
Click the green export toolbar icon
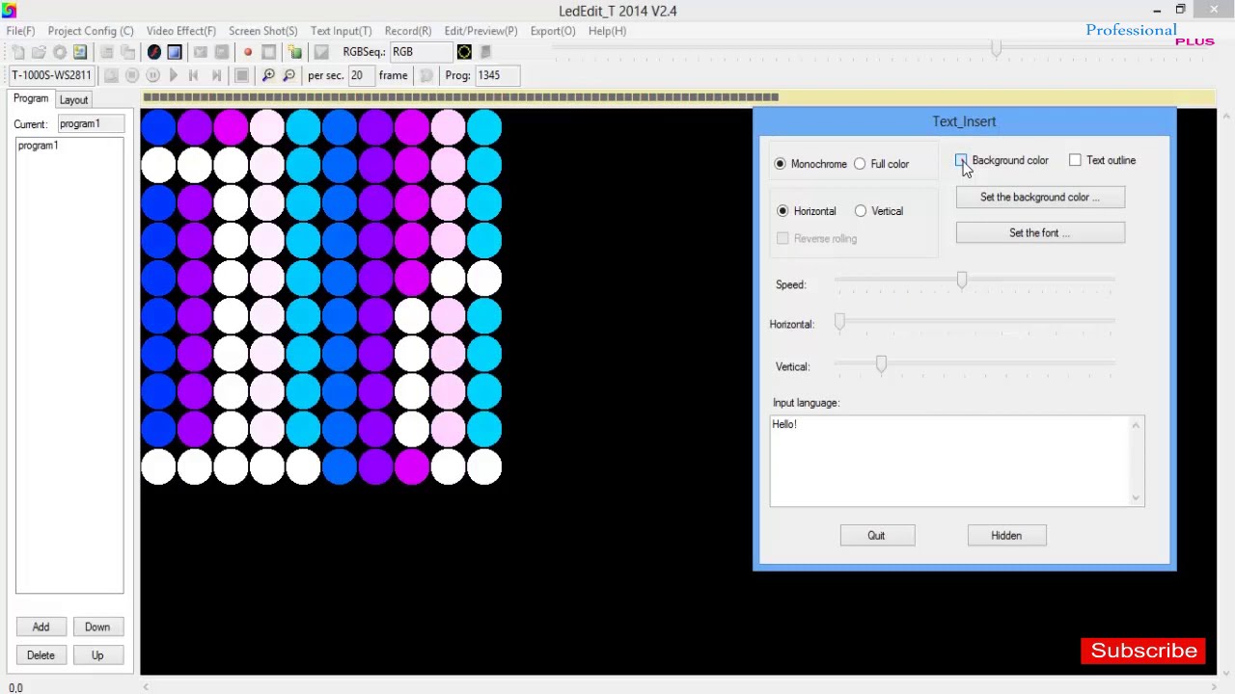[294, 52]
